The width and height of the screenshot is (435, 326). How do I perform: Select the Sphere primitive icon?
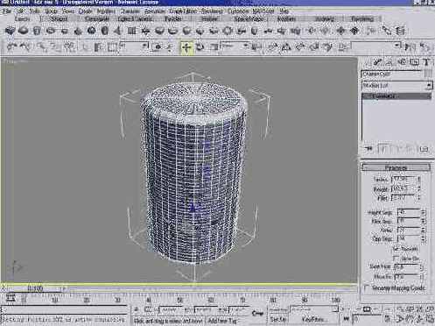click(x=24, y=31)
